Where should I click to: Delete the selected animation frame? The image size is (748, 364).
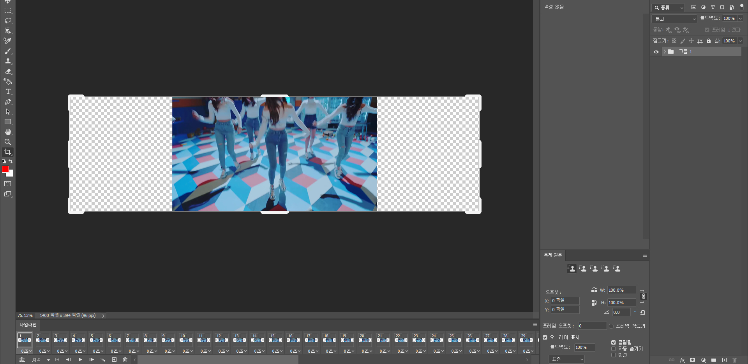[x=125, y=360]
